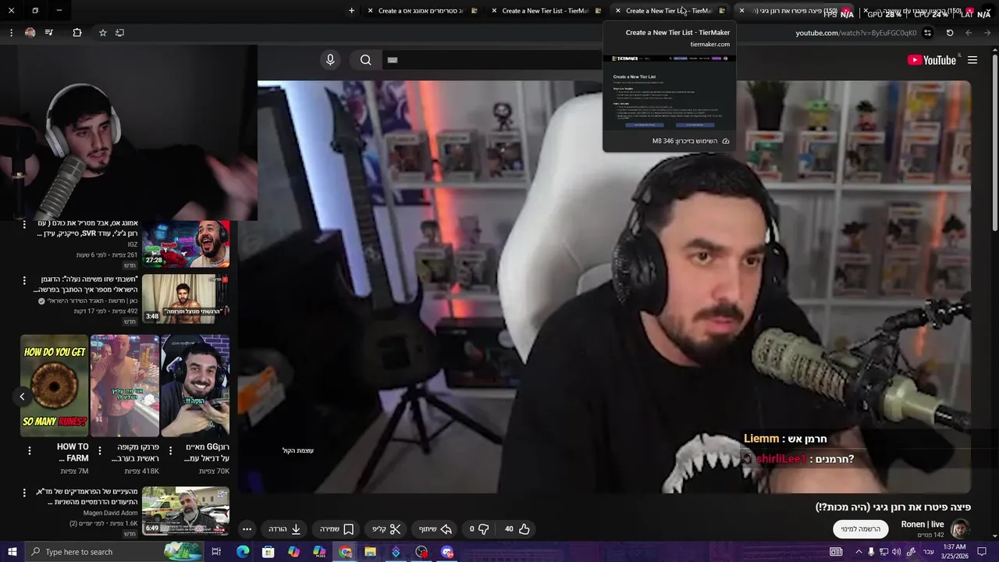The image size is (999, 562).
Task: Open the Ronen | live channel avatar
Action: point(960,528)
